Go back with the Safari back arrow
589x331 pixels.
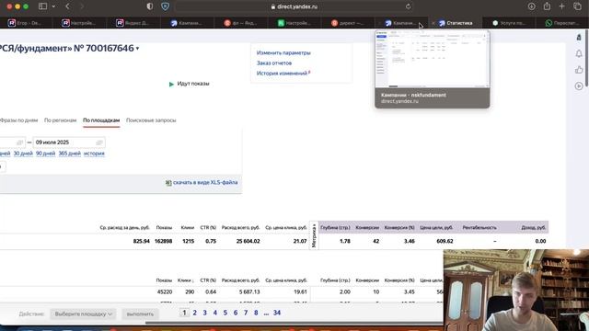pos(67,6)
